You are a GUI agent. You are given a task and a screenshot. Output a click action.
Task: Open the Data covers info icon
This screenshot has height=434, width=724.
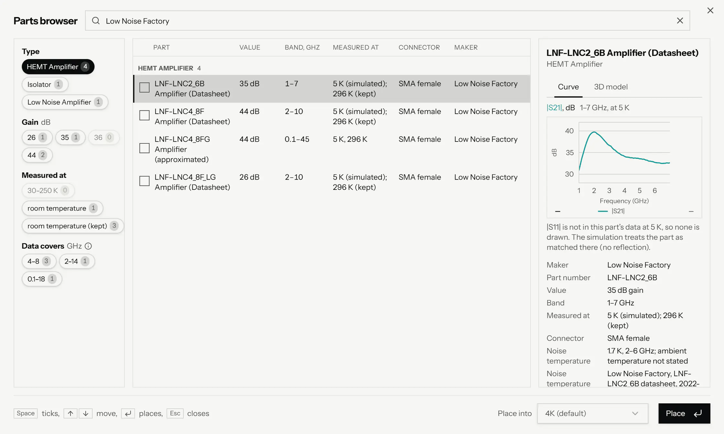point(88,246)
